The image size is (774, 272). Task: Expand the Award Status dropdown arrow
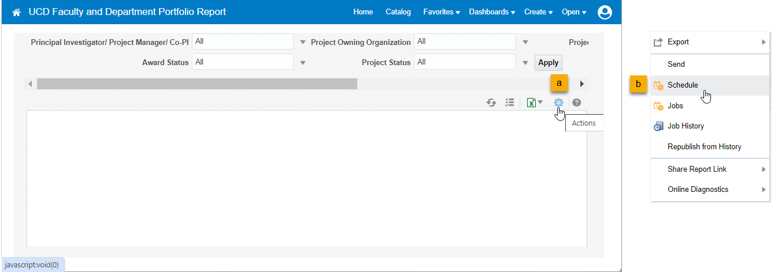click(x=303, y=63)
